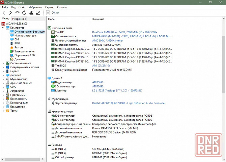
Task: Click the Портативный ПК laptop icon
Action: (x=12, y=55)
